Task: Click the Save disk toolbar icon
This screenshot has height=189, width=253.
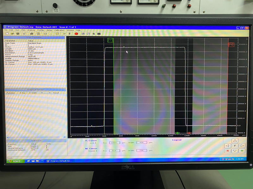Action: click(x=18, y=34)
